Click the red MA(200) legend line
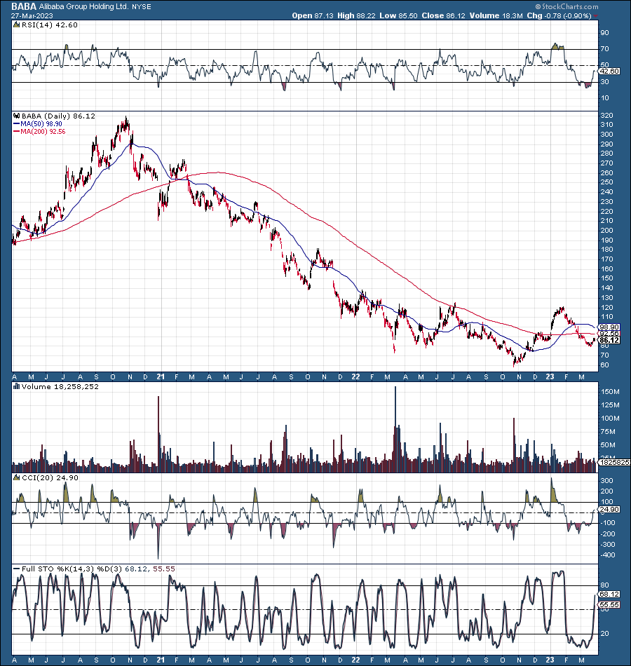631x666 pixels. point(17,132)
